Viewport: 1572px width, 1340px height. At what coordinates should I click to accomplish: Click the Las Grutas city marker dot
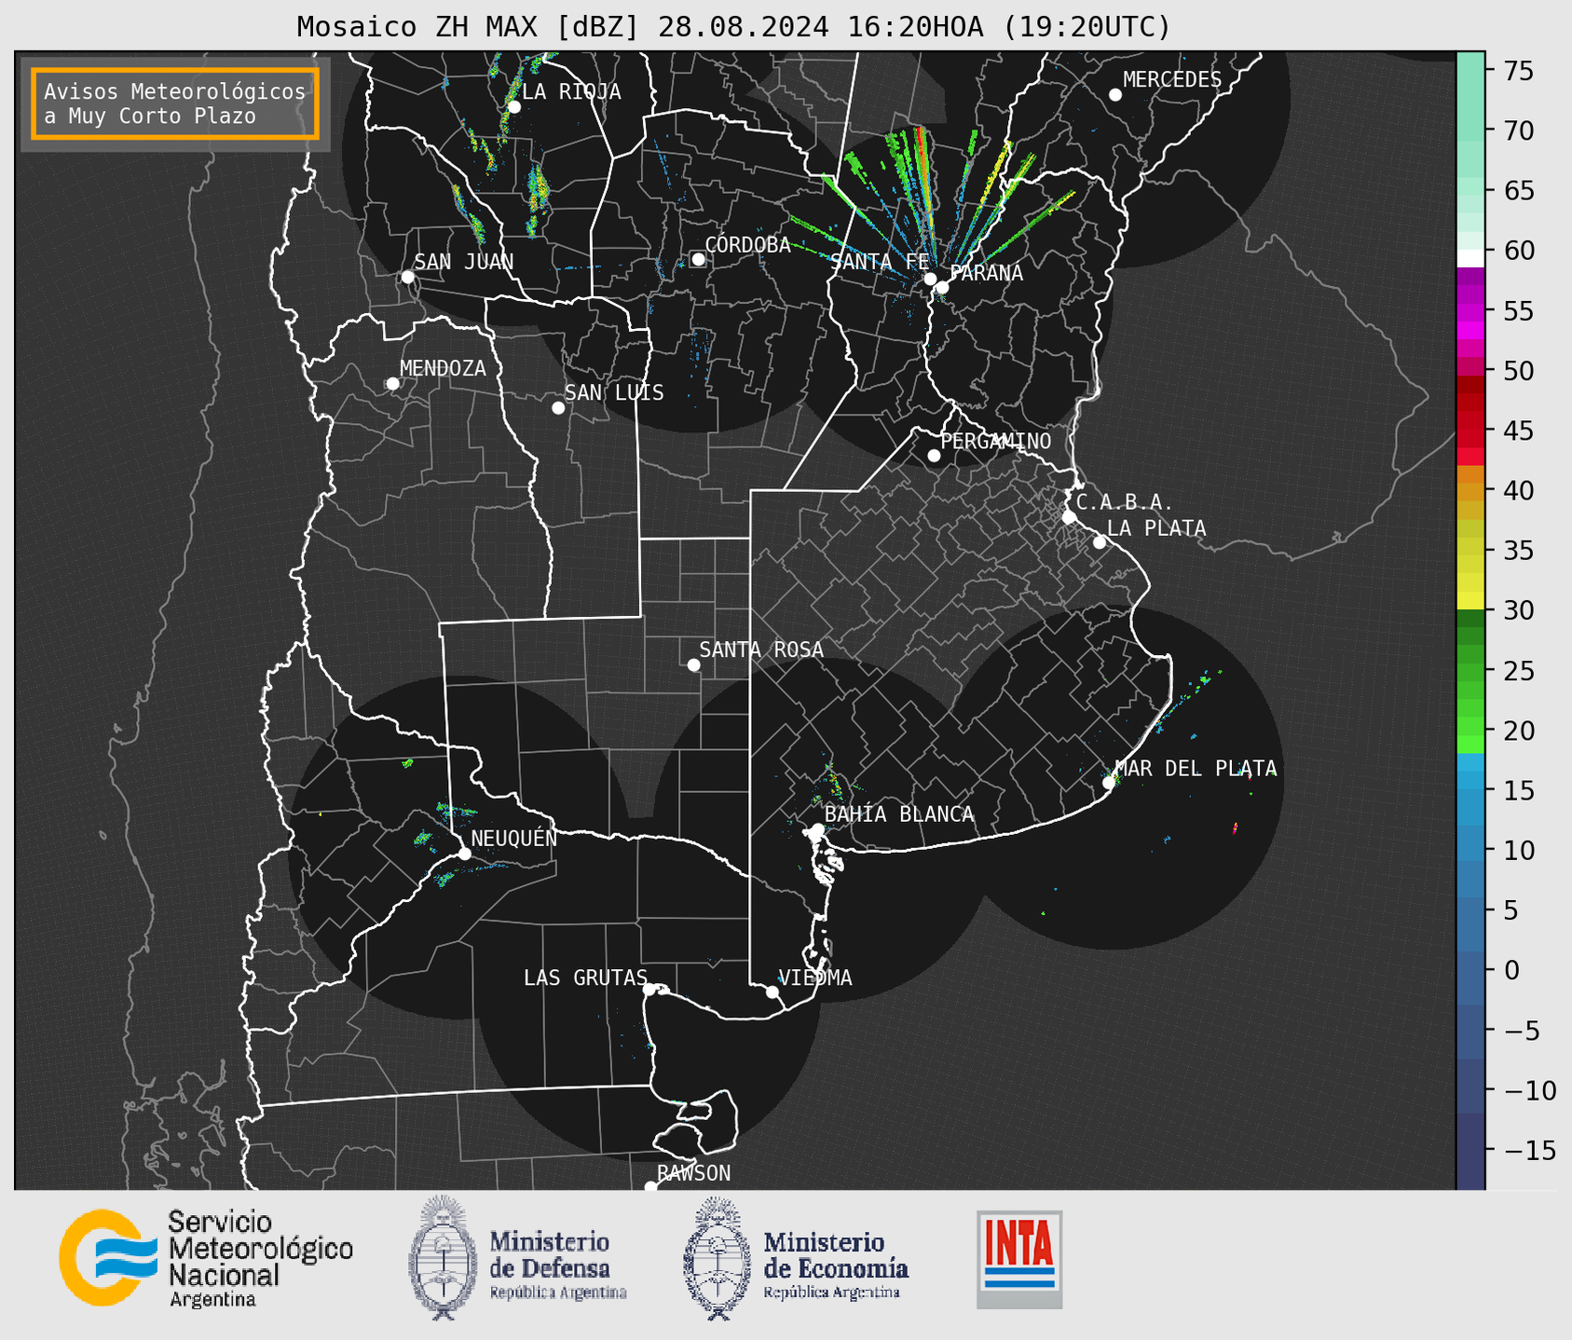pos(649,989)
